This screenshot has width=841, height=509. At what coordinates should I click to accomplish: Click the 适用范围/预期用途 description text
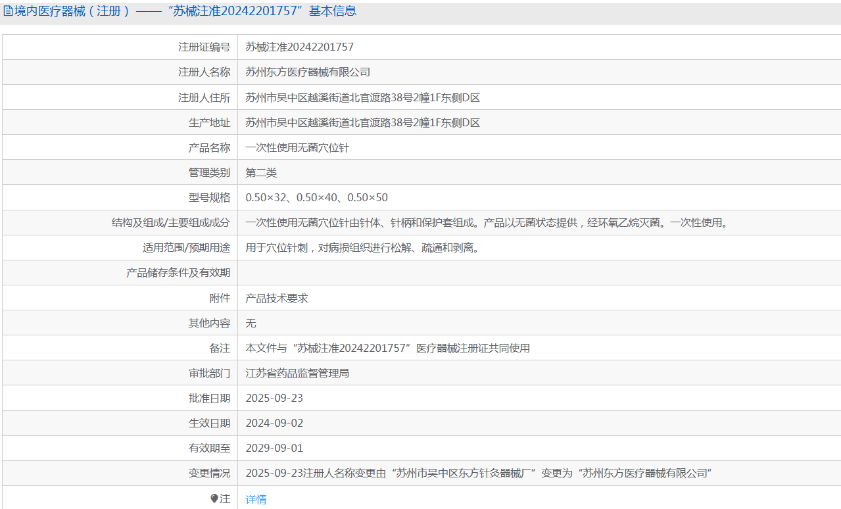pos(363,248)
